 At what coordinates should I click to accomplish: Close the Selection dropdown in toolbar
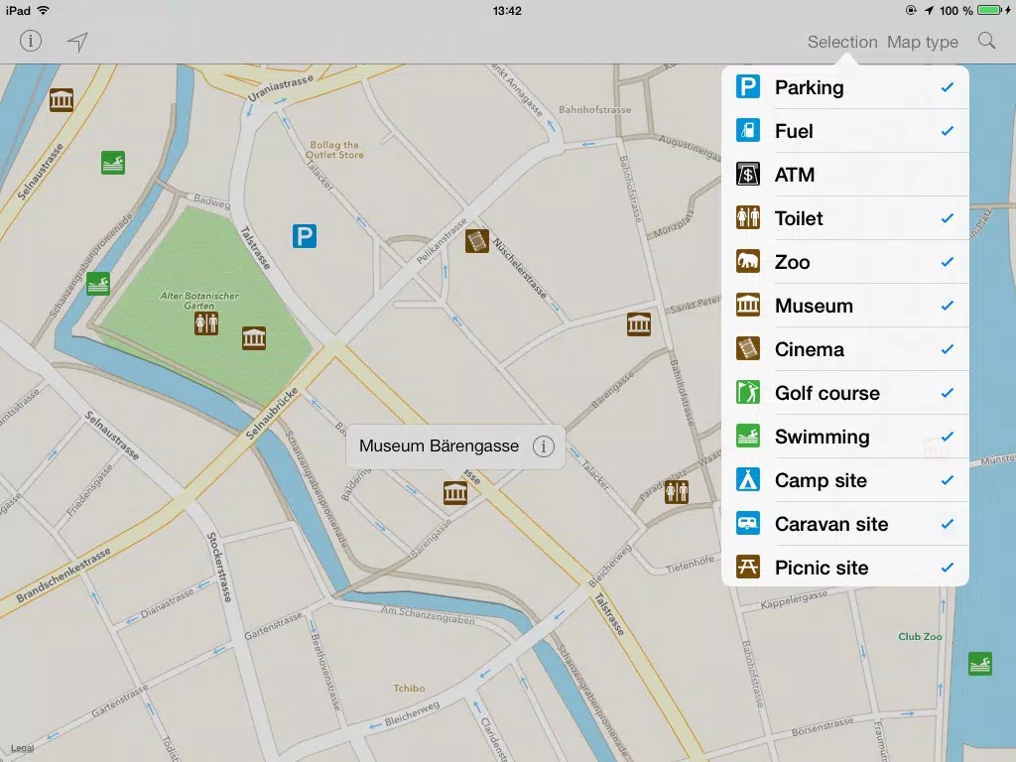tap(841, 42)
